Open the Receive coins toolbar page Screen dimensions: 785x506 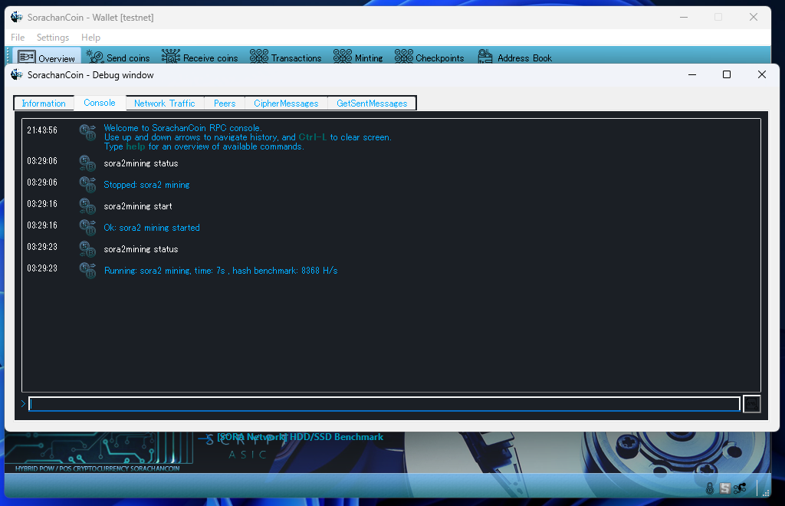[x=200, y=58]
